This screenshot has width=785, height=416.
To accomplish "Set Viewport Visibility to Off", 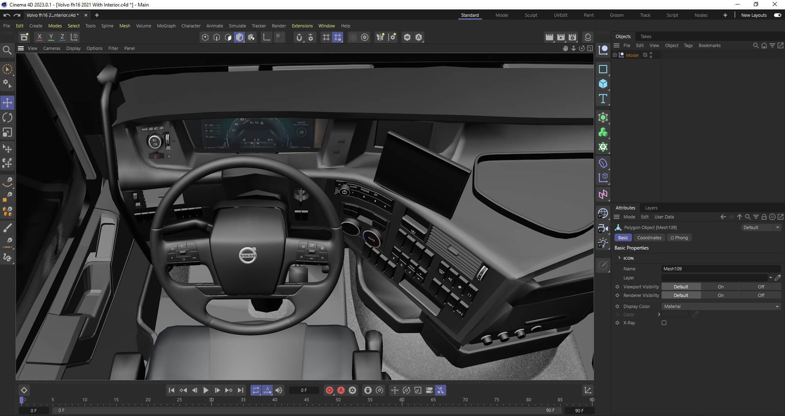I will tap(760, 287).
